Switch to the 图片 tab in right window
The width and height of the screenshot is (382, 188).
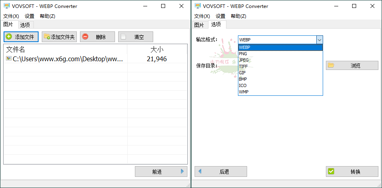point(199,25)
